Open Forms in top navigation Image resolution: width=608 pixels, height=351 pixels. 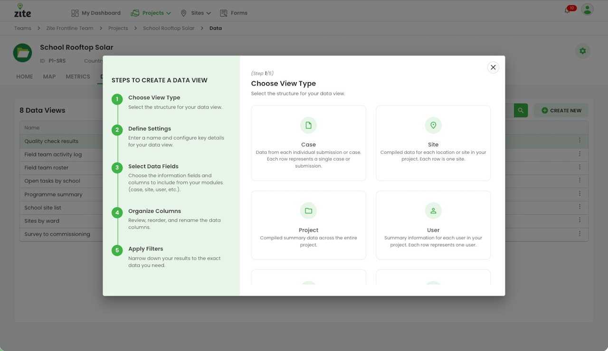pyautogui.click(x=234, y=13)
